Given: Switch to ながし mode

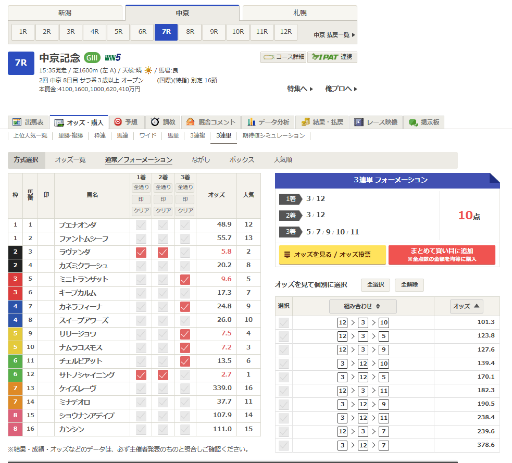Looking at the screenshot, I should click(201, 160).
